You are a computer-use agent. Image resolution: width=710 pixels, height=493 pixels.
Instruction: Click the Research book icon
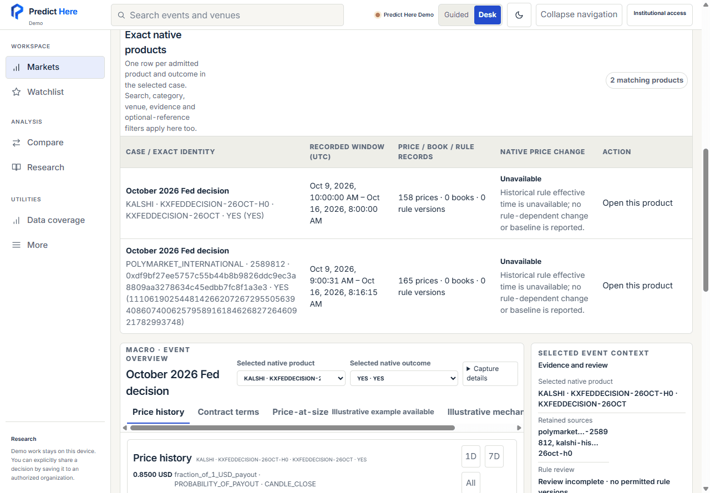(17, 167)
